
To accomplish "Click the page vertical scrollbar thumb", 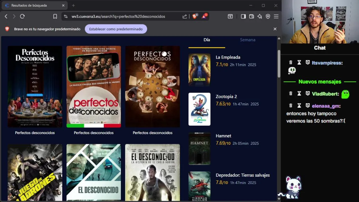I will (279, 64).
